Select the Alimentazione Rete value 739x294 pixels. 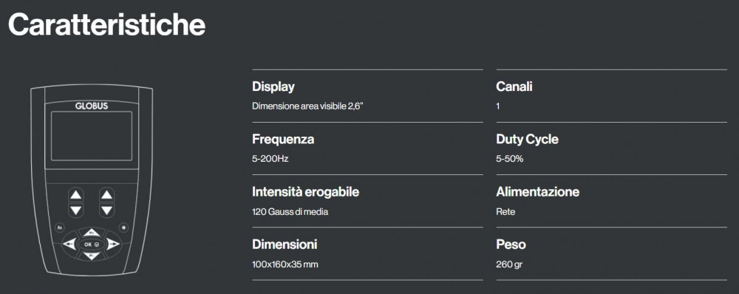click(x=505, y=211)
